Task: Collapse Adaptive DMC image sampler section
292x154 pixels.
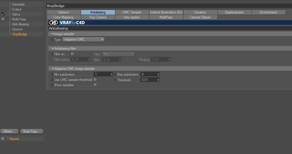Action: (x=53, y=69)
